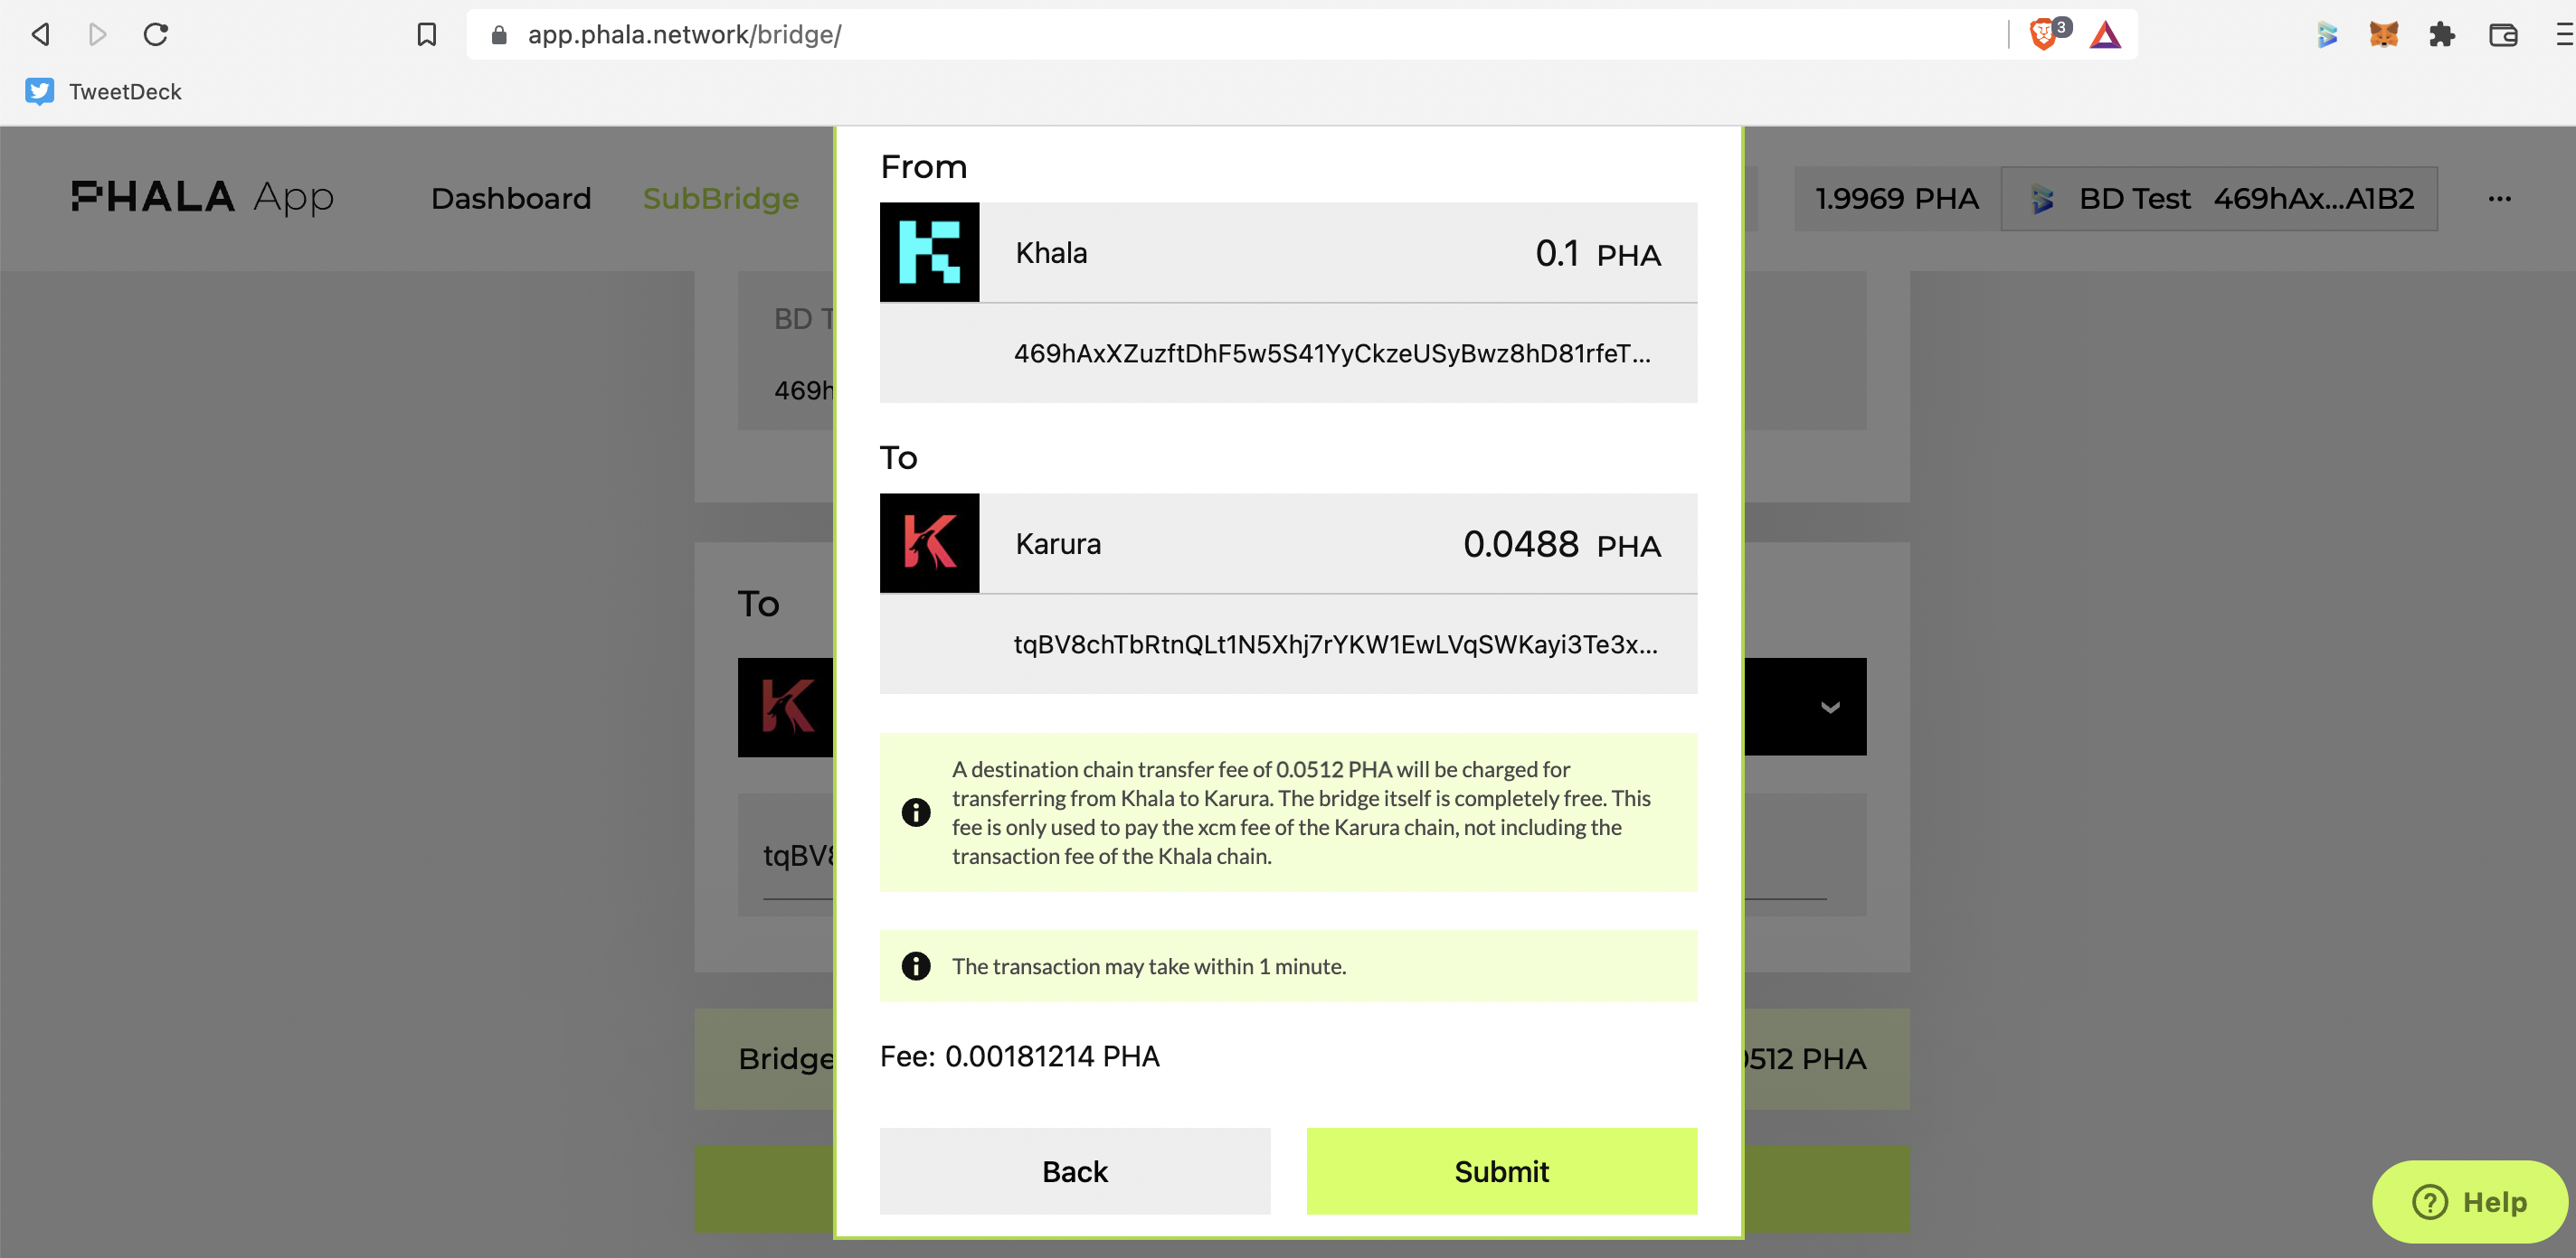Submit the bridge transfer
Image resolution: width=2576 pixels, height=1258 pixels.
[x=1501, y=1171]
